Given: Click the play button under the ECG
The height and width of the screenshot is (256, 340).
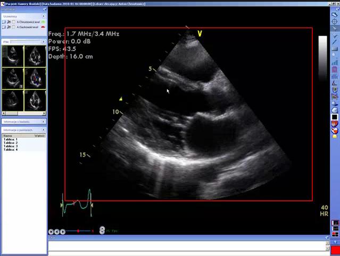Looking at the screenshot, I should pos(63,232).
